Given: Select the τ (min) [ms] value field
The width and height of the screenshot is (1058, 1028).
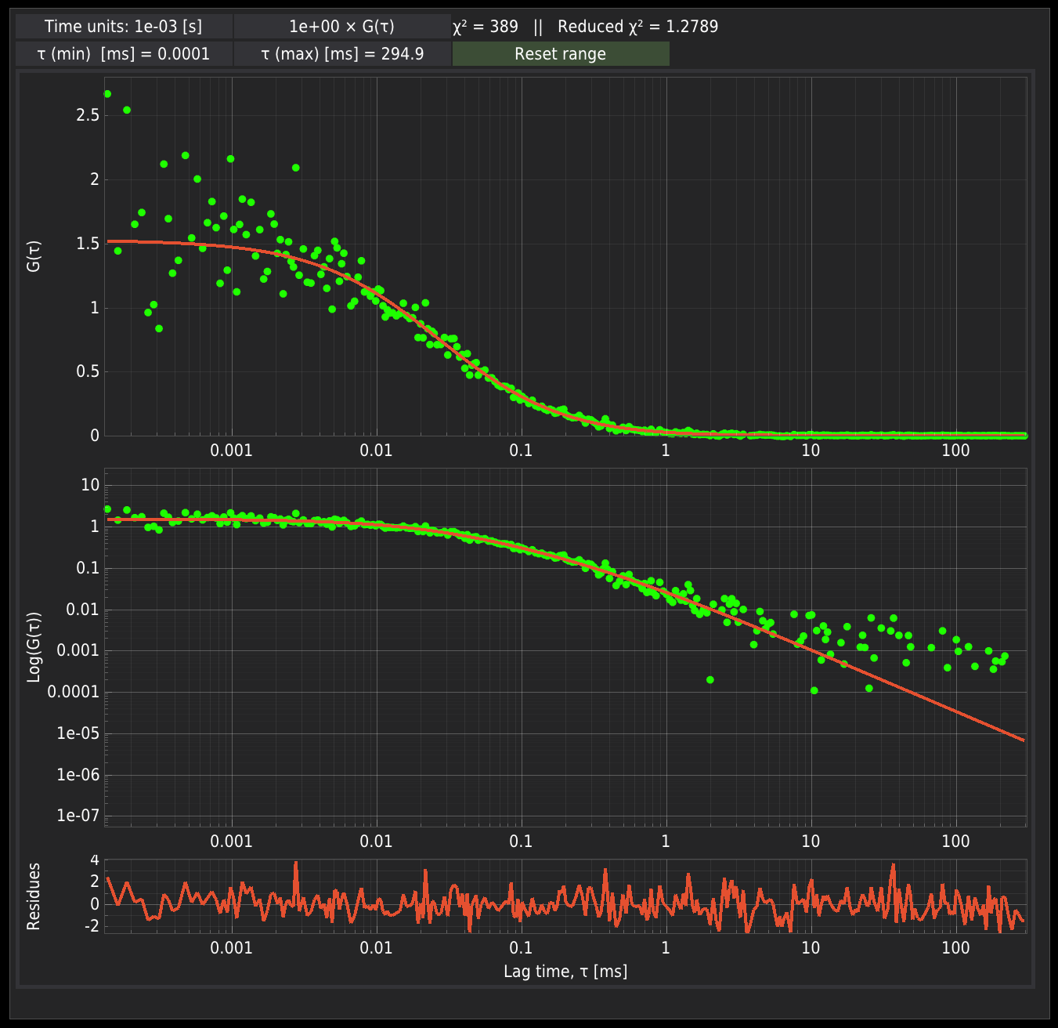Looking at the screenshot, I should pos(124,54).
